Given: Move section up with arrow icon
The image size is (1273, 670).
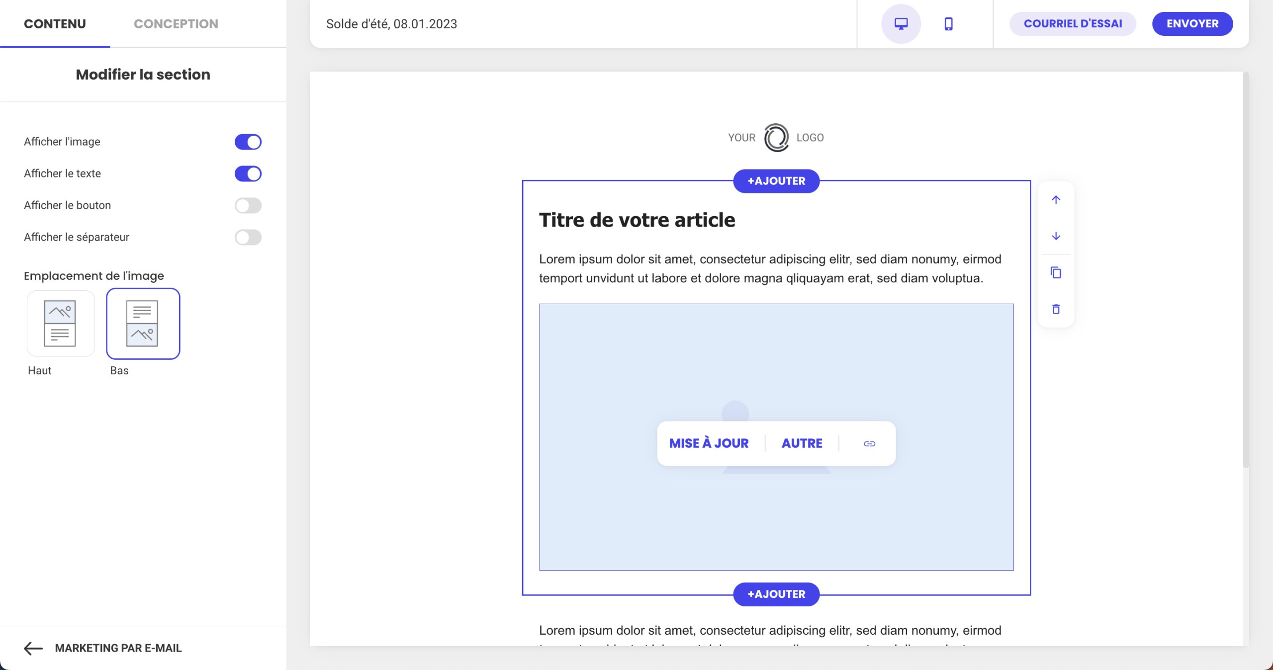Looking at the screenshot, I should [x=1056, y=200].
